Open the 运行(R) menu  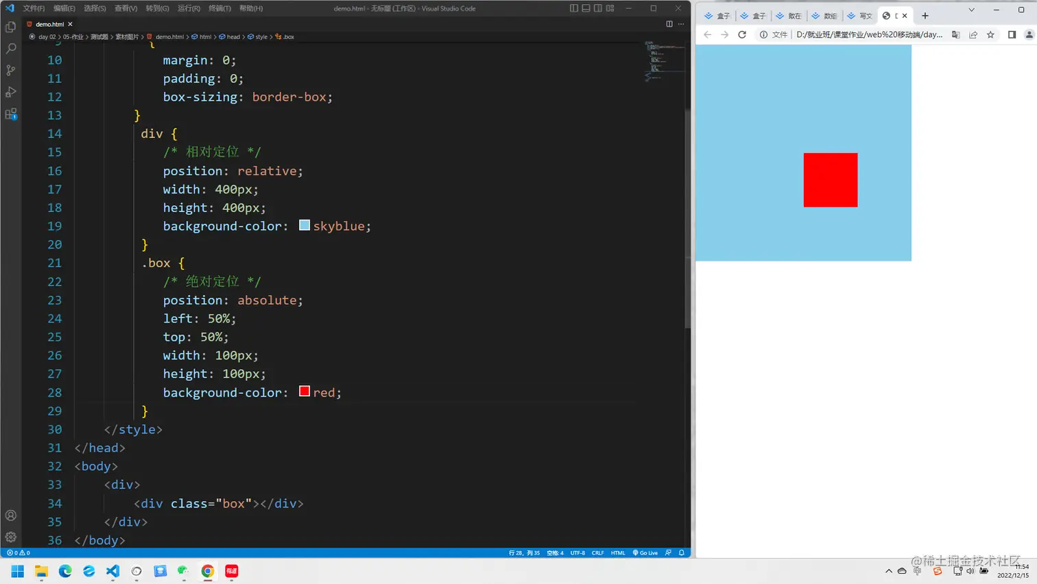pyautogui.click(x=189, y=8)
